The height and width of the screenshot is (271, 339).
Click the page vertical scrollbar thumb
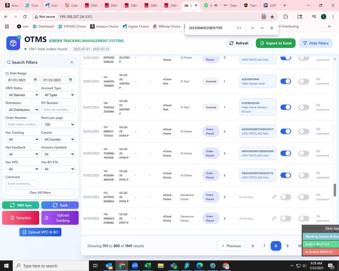335,190
